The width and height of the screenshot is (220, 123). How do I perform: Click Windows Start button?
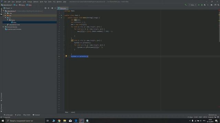[x=3, y=121]
